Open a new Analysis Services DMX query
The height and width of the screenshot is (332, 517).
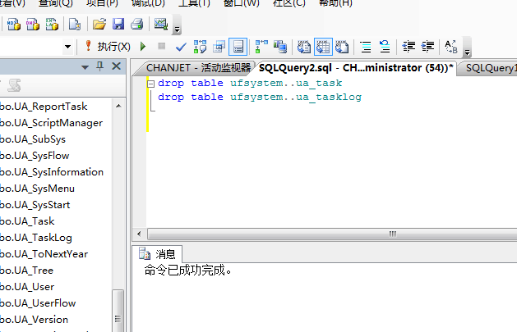point(33,25)
